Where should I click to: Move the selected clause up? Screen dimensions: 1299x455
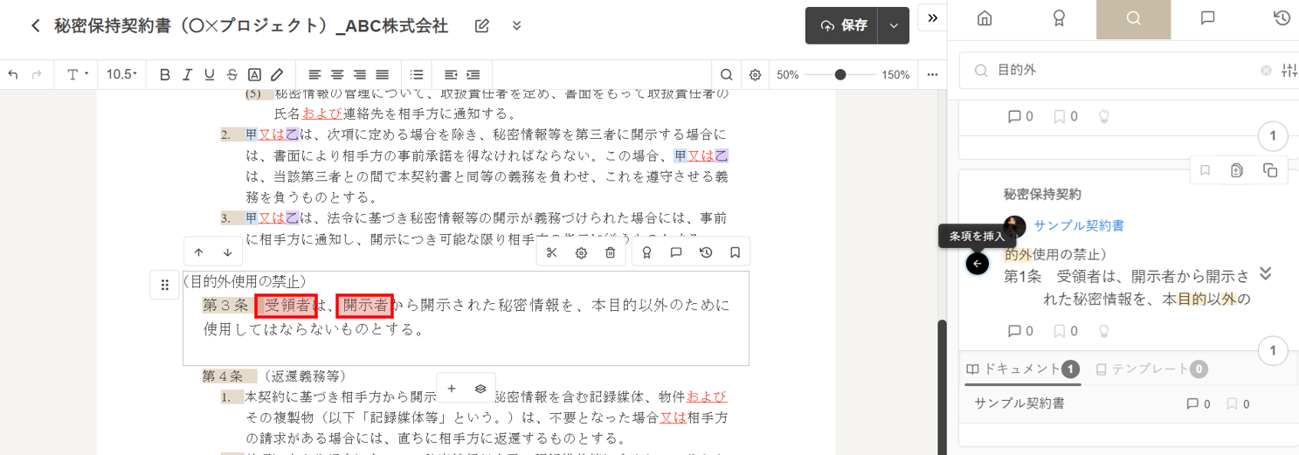(199, 252)
